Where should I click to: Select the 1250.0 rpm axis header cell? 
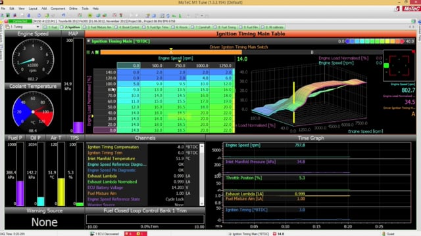pos(221,66)
